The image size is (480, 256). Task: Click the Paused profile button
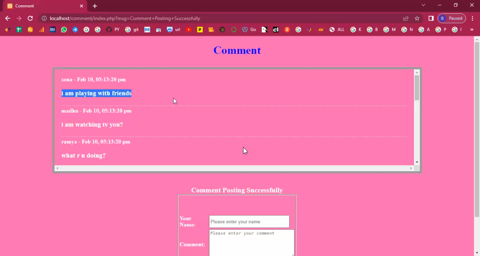(x=452, y=18)
